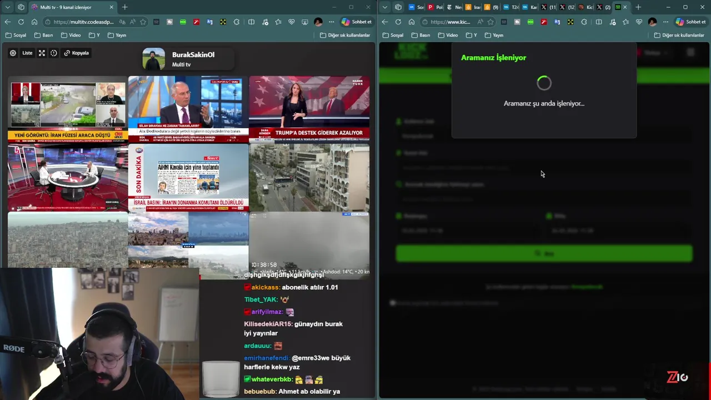Open translate extension in left browser toolbar
The image size is (711, 400).
click(210, 22)
